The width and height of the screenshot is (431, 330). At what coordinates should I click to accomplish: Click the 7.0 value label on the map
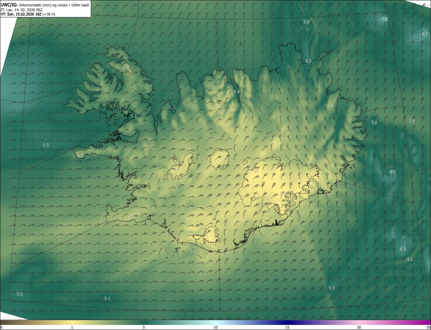click(x=385, y=19)
